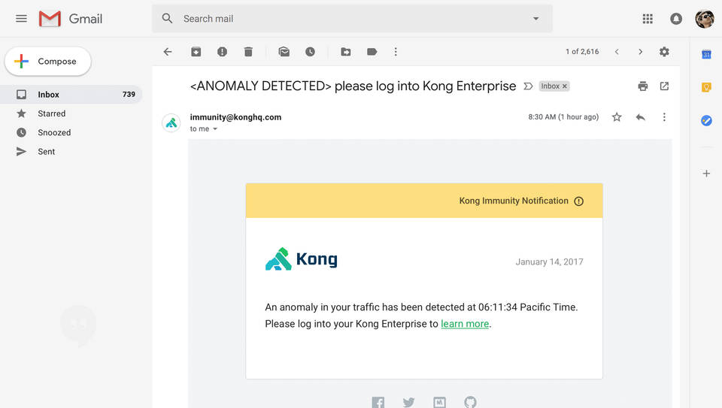The height and width of the screenshot is (408, 722).
Task: Go to the Starred folder
Action: (x=52, y=113)
